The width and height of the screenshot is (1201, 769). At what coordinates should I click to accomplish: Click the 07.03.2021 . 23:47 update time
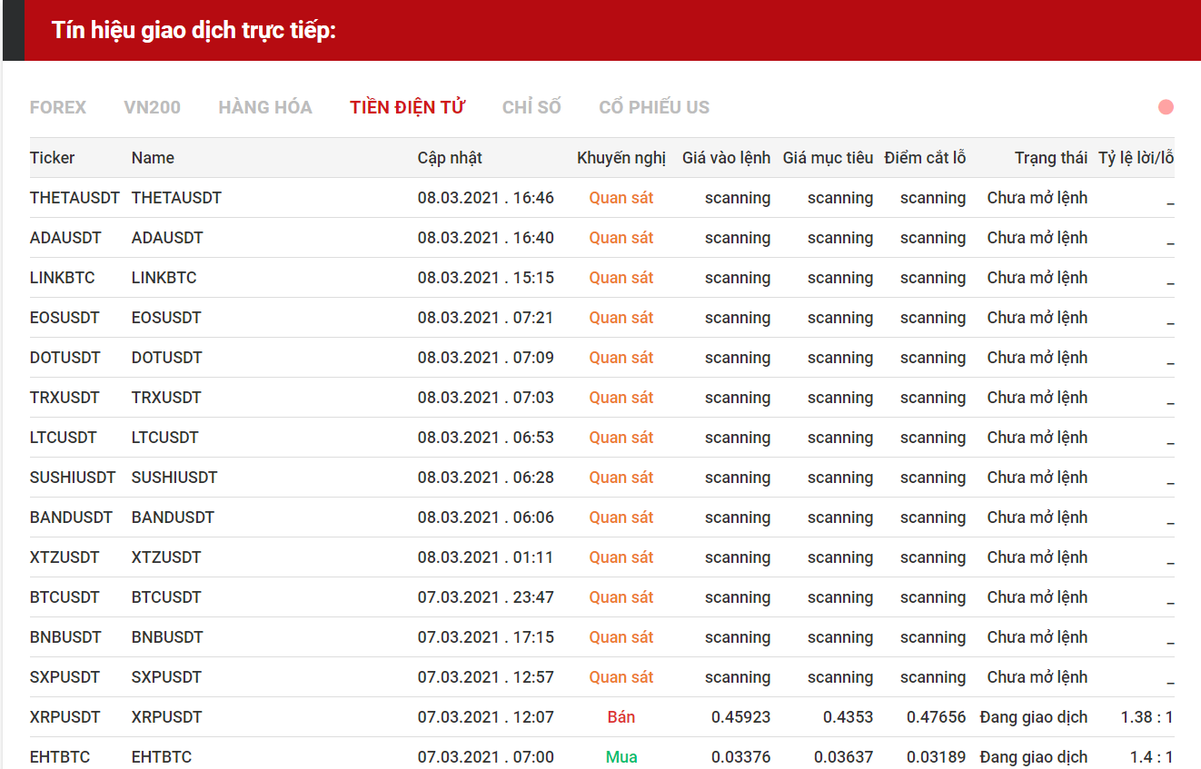coord(486,597)
